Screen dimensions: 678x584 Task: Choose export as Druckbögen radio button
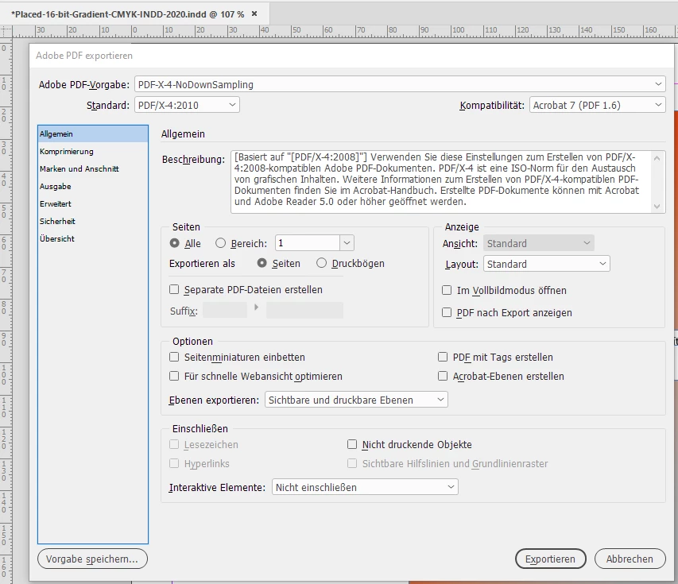pos(321,263)
